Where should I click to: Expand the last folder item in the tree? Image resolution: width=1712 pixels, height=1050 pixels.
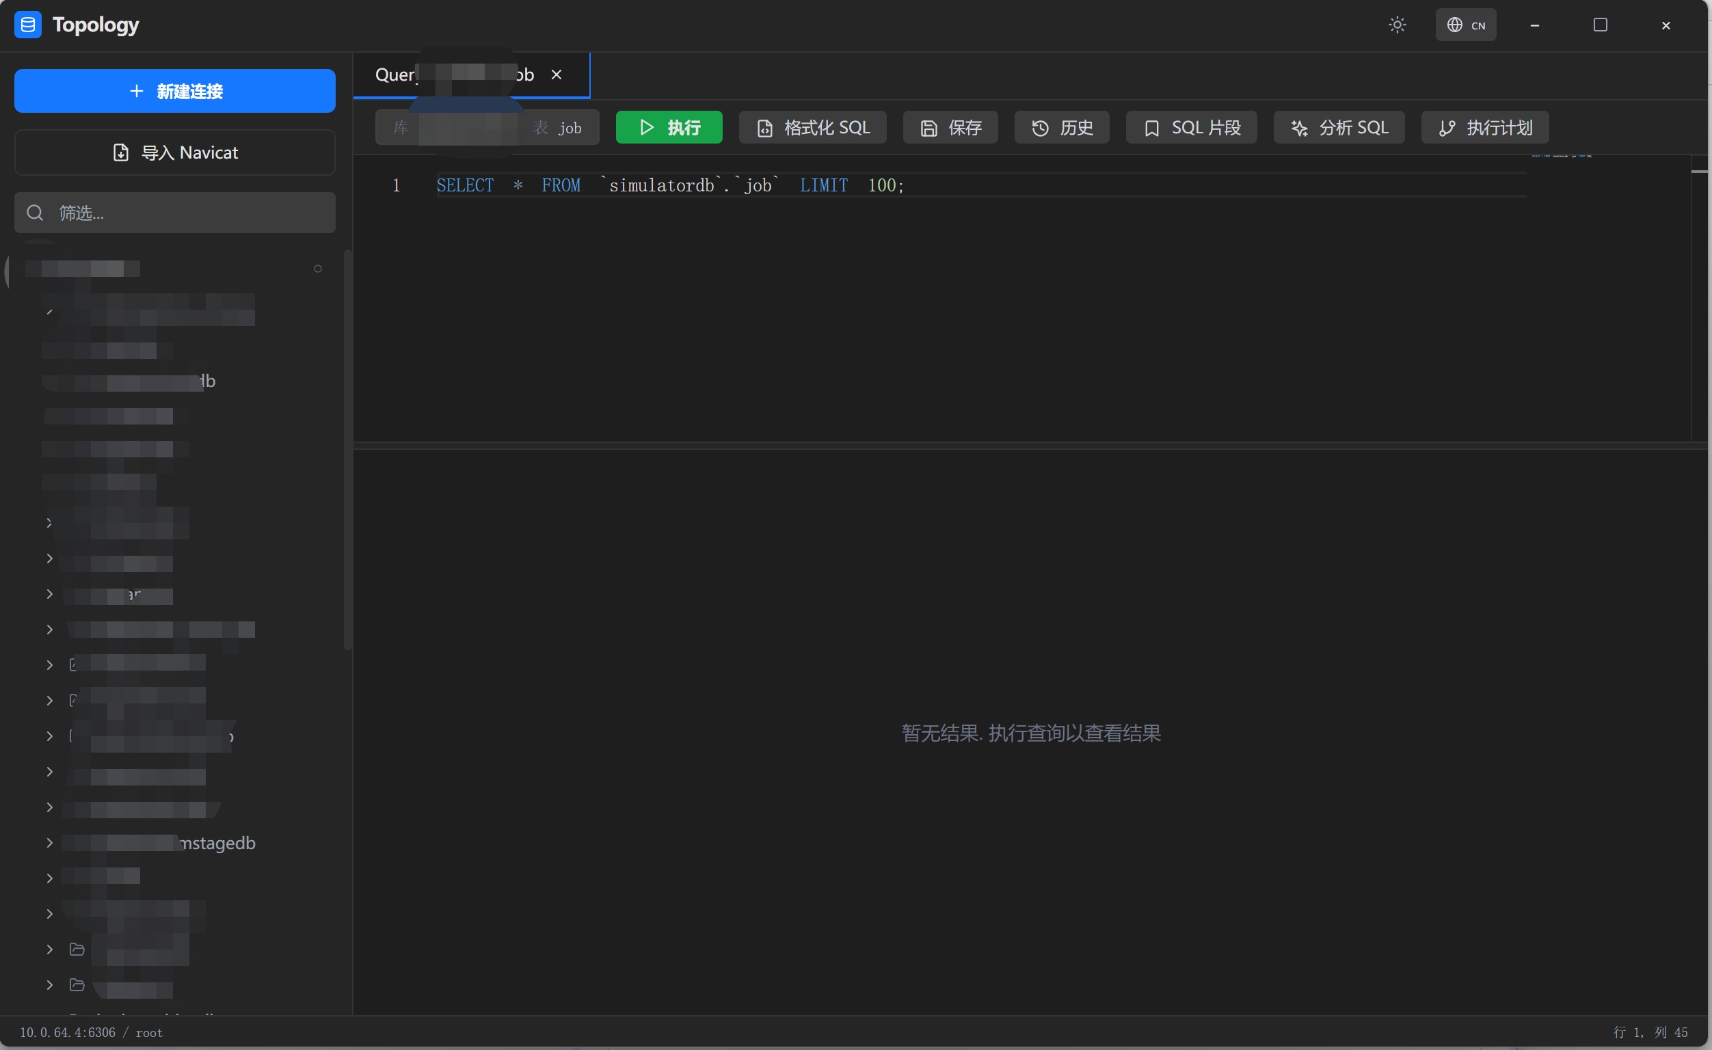pos(49,984)
